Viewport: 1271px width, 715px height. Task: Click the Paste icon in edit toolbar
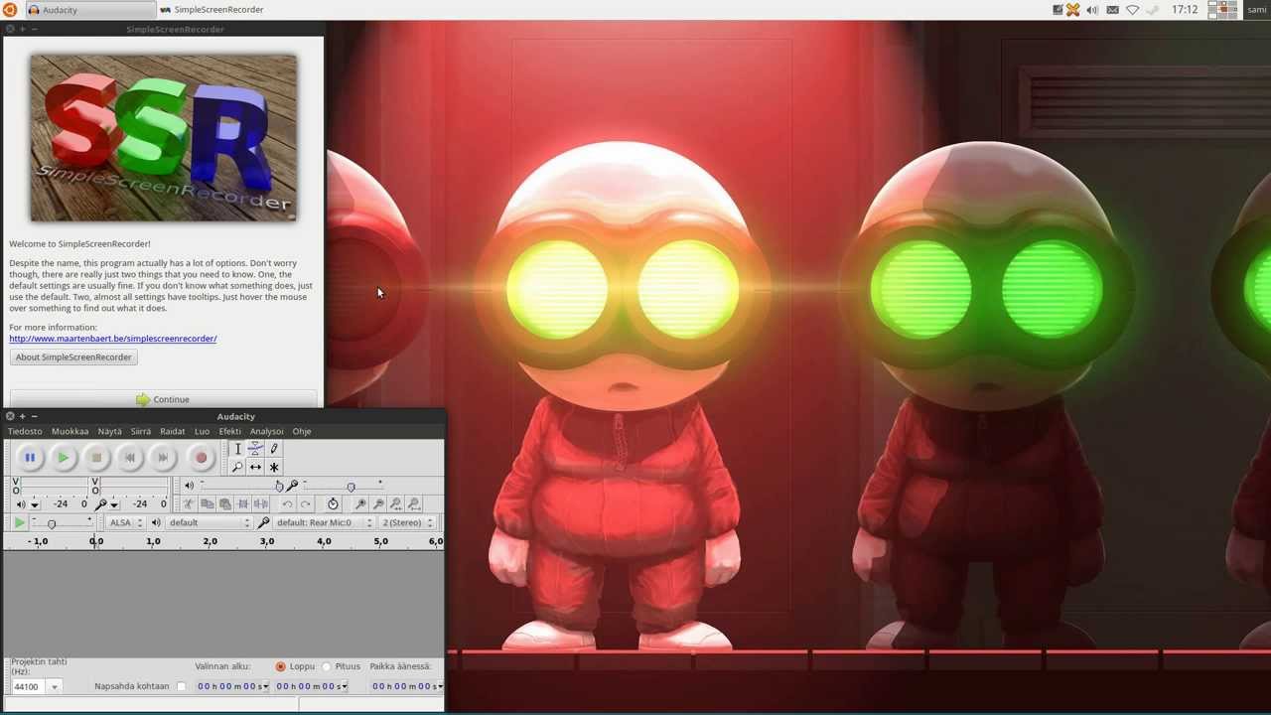pos(224,504)
